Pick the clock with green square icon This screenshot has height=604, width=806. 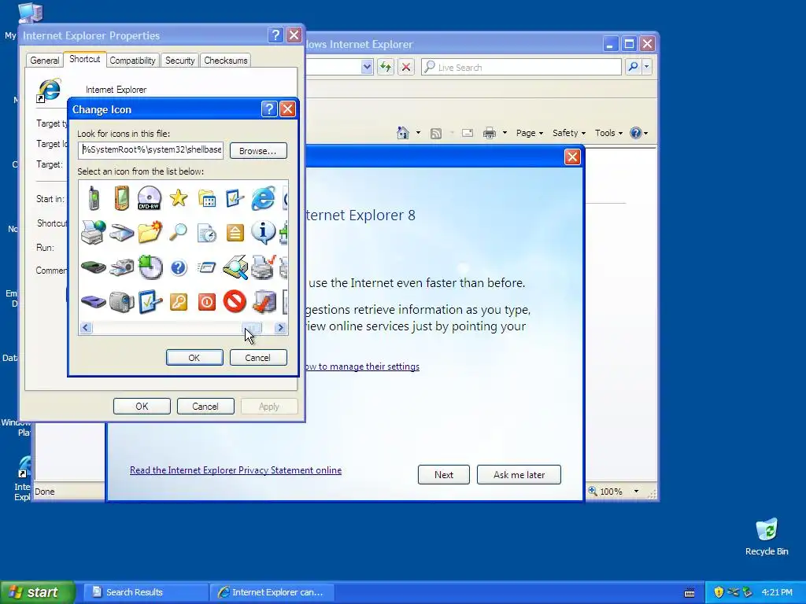[150, 267]
